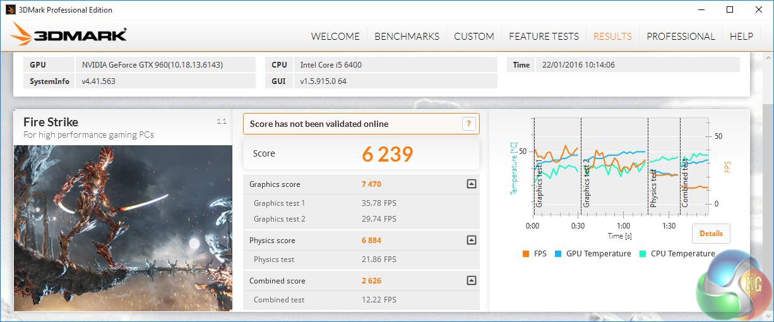Open the Custom tab
This screenshot has width=774, height=322.
[x=474, y=36]
